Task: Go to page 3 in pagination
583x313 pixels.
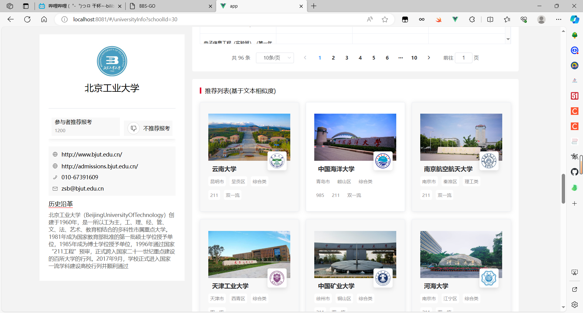Action: coord(347,58)
